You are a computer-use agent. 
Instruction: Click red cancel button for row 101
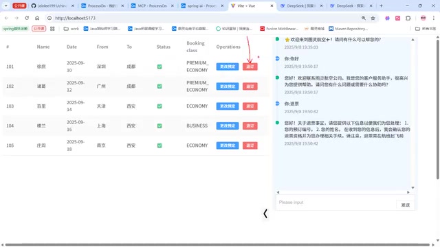[x=250, y=67]
